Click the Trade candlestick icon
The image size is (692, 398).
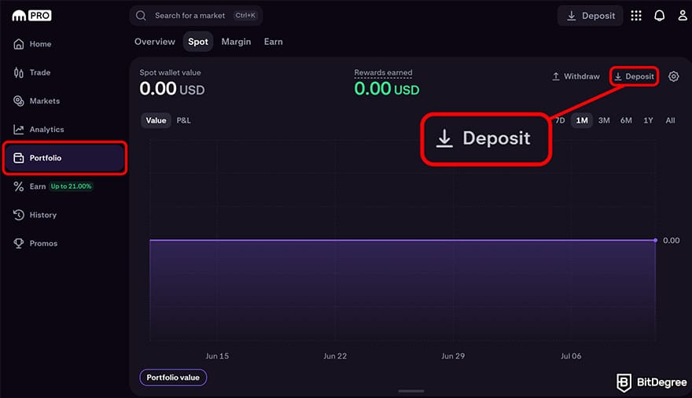[x=19, y=72]
